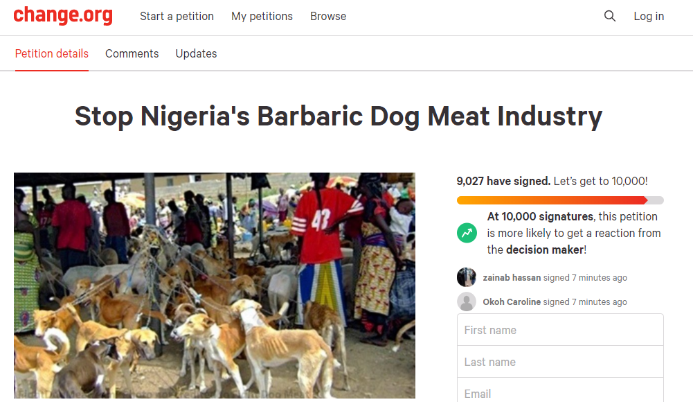
Task: Open the Browse menu item
Action: pos(328,16)
